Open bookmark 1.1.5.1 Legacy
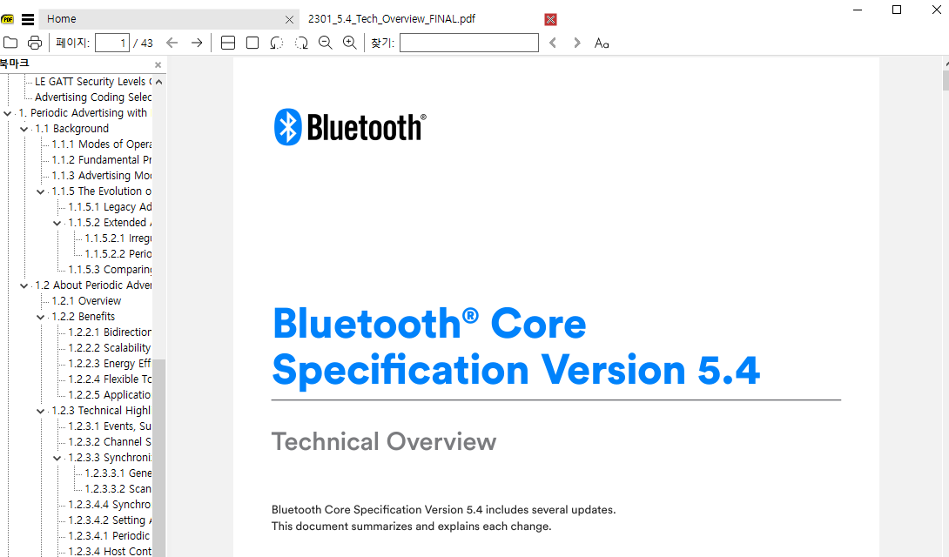Image resolution: width=949 pixels, height=557 pixels. pos(110,207)
